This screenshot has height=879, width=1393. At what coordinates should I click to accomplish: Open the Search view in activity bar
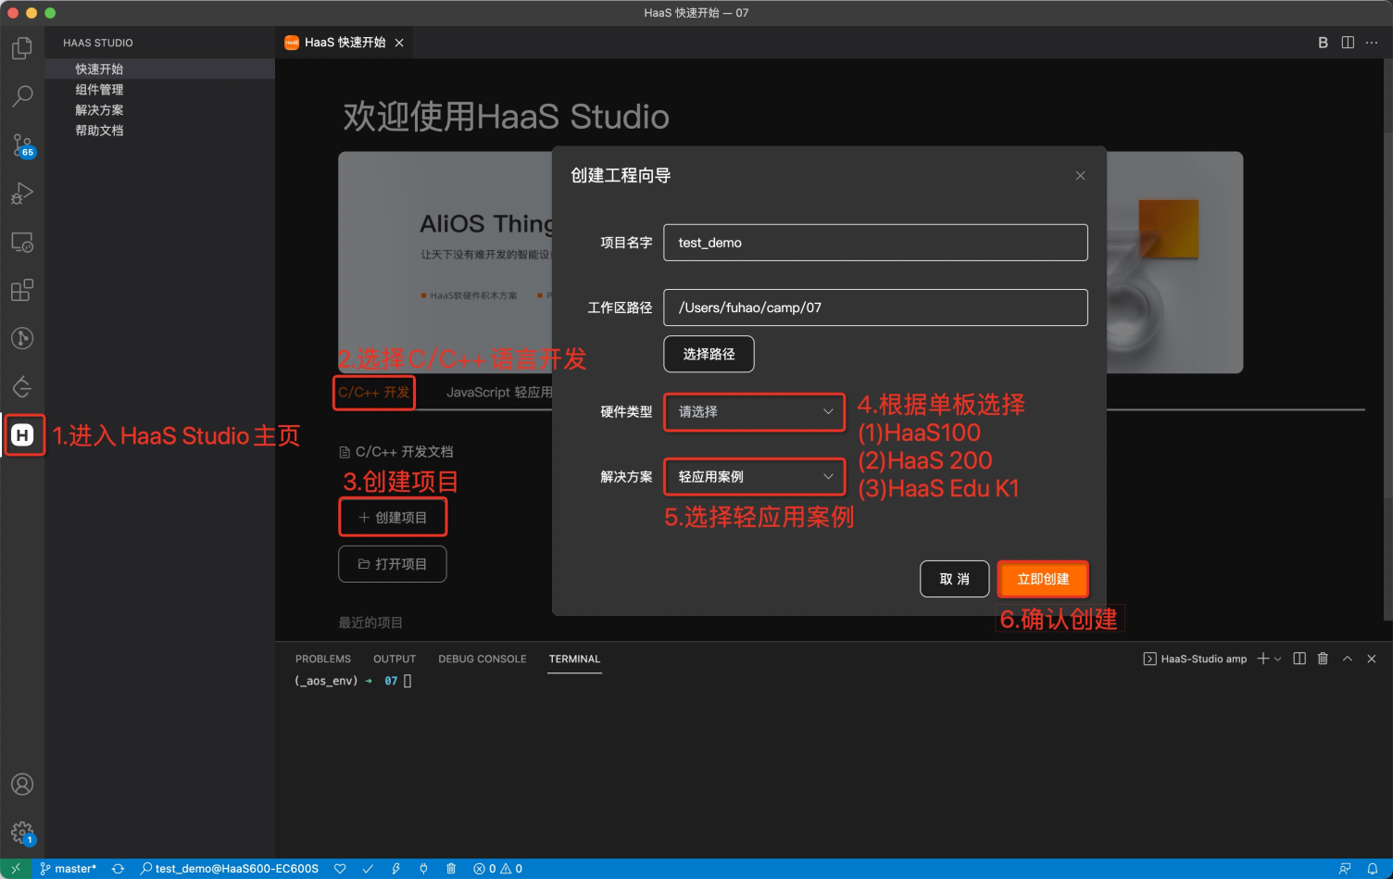[x=22, y=96]
